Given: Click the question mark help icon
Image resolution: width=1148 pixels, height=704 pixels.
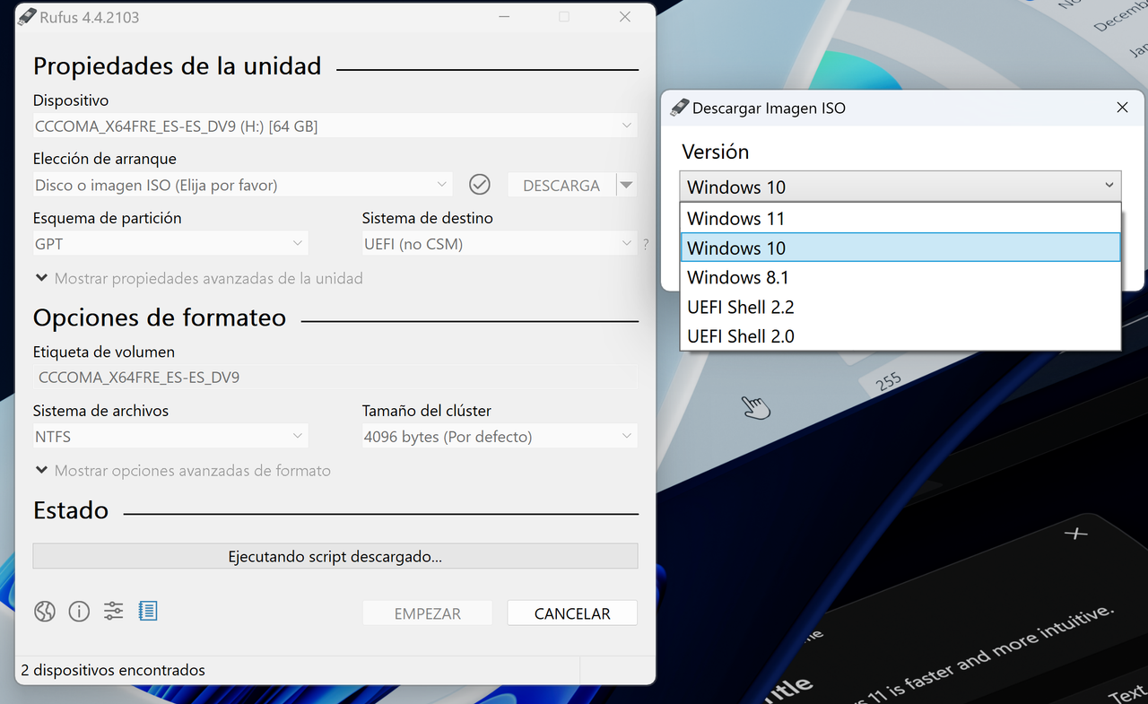Looking at the screenshot, I should coord(645,243).
